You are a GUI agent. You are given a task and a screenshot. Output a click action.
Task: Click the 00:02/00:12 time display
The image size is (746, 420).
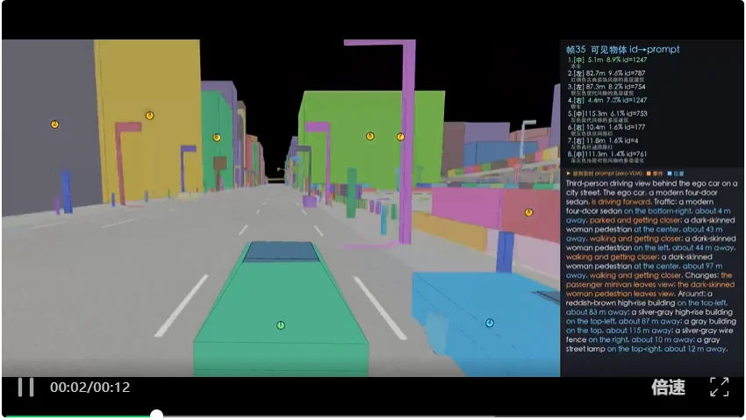(90, 388)
